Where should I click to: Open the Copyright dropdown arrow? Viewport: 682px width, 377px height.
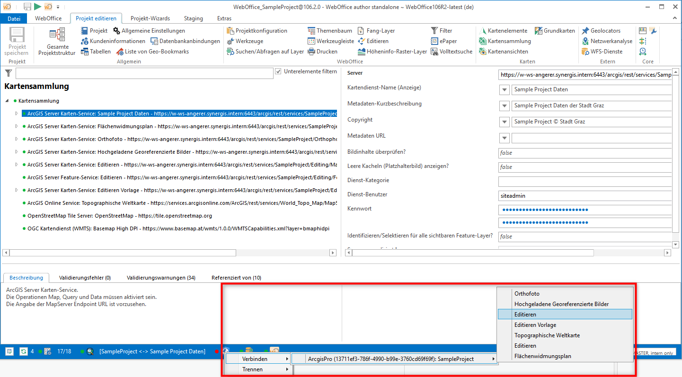pyautogui.click(x=504, y=122)
